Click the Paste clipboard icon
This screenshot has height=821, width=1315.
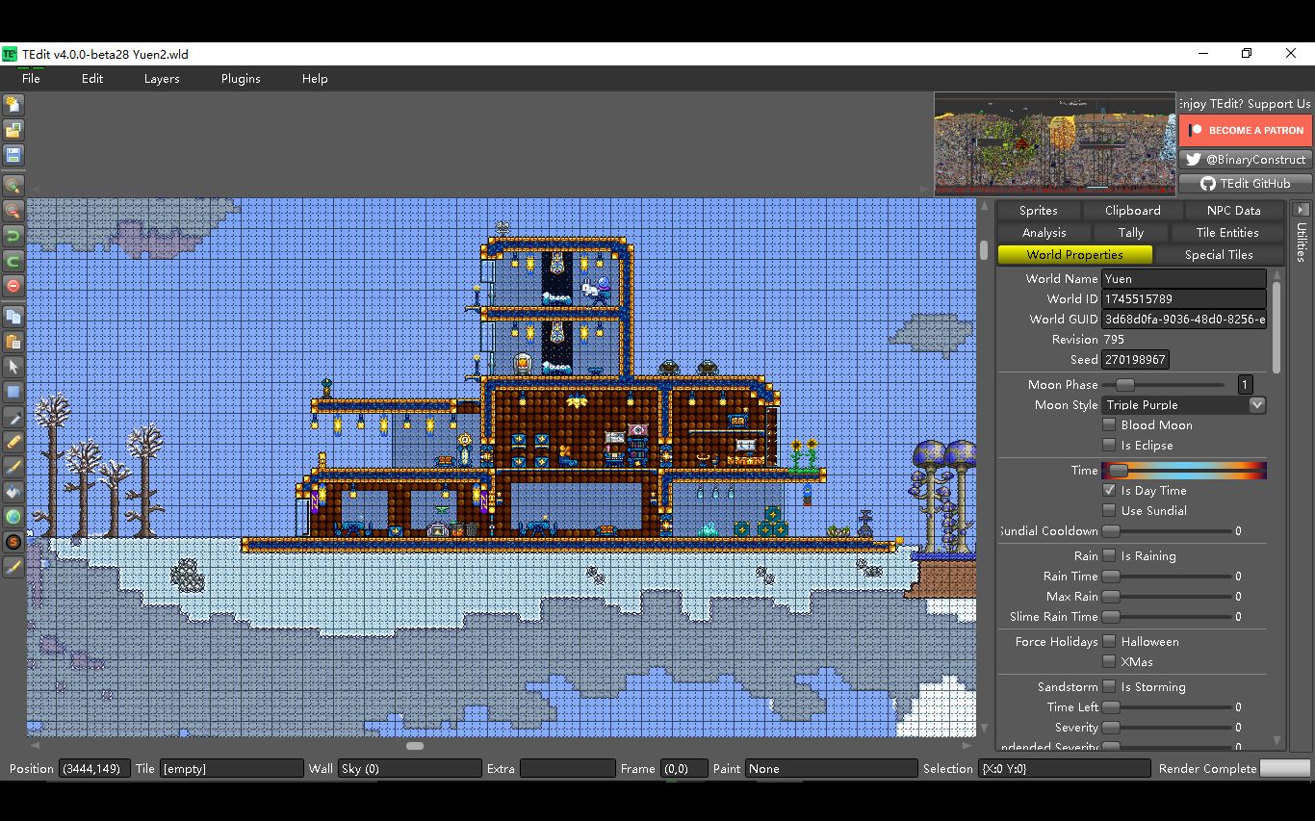tap(13, 341)
